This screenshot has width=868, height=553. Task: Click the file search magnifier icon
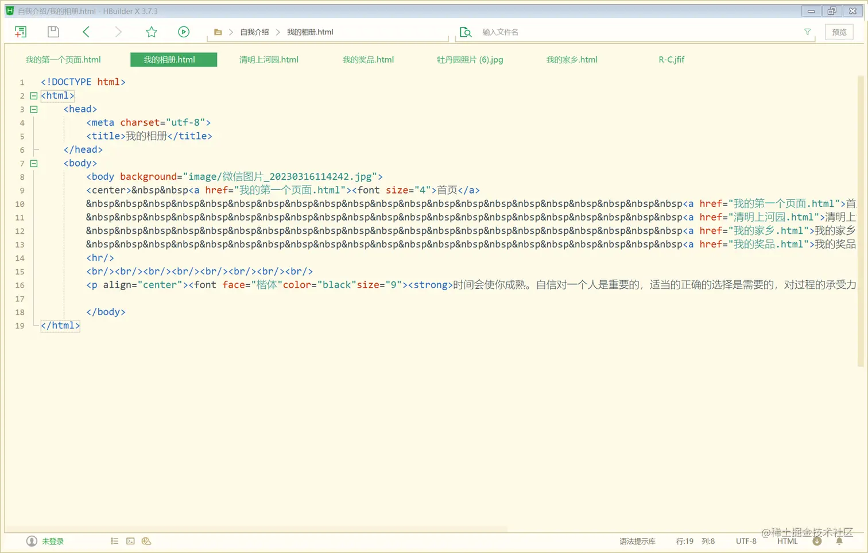[x=466, y=32]
